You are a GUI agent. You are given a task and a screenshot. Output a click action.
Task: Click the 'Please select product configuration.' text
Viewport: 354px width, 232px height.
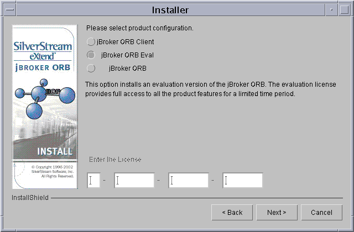pyautogui.click(x=140, y=28)
